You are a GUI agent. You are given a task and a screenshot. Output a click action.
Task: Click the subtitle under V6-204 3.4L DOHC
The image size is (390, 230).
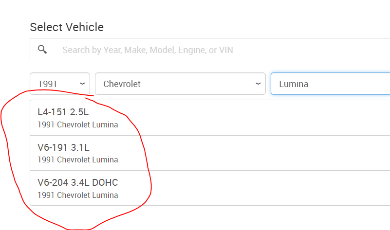coord(78,195)
